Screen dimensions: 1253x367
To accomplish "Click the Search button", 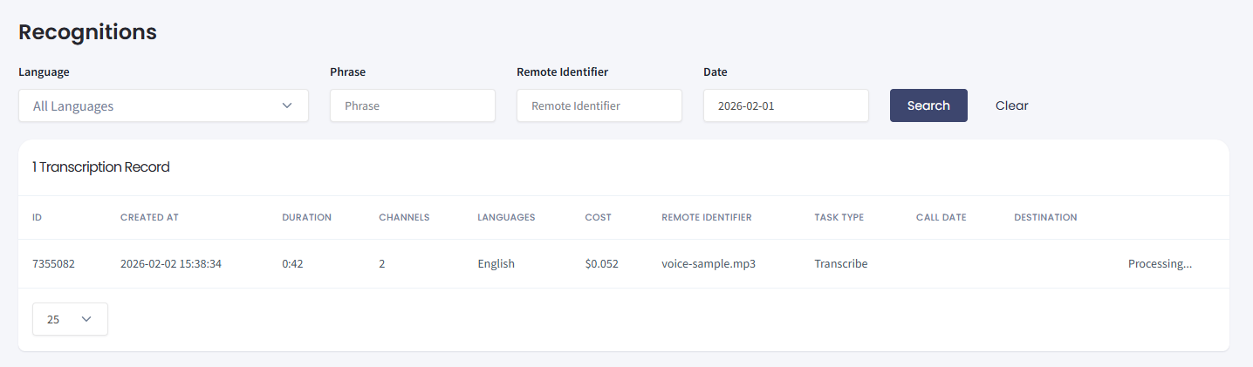I will 928,105.
